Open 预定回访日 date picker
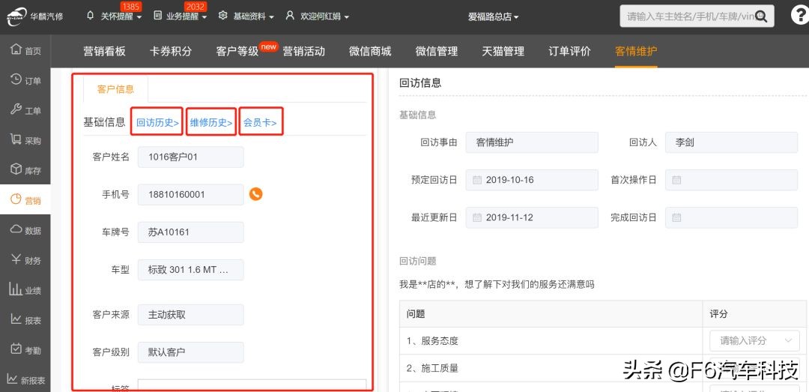Viewport: 809px width, 392px height. coord(532,180)
